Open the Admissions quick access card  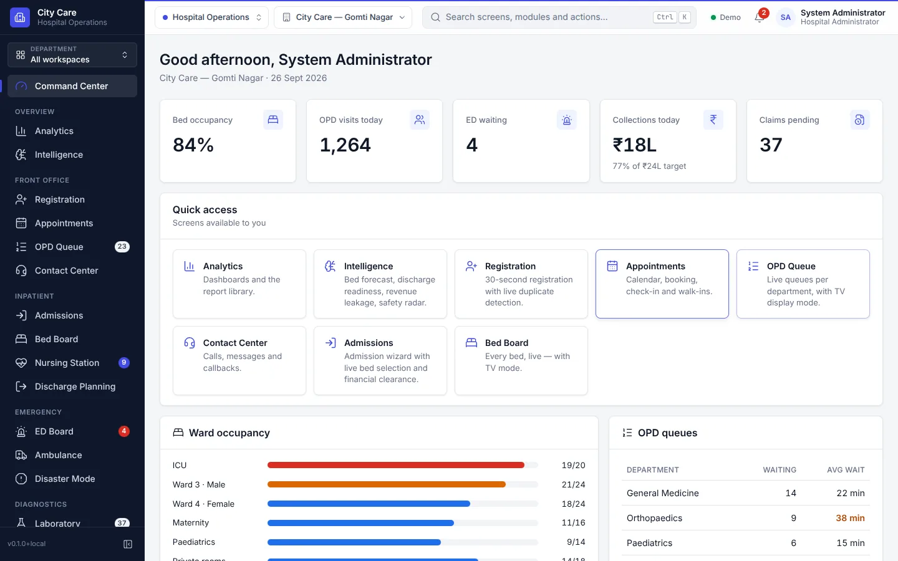pos(380,361)
